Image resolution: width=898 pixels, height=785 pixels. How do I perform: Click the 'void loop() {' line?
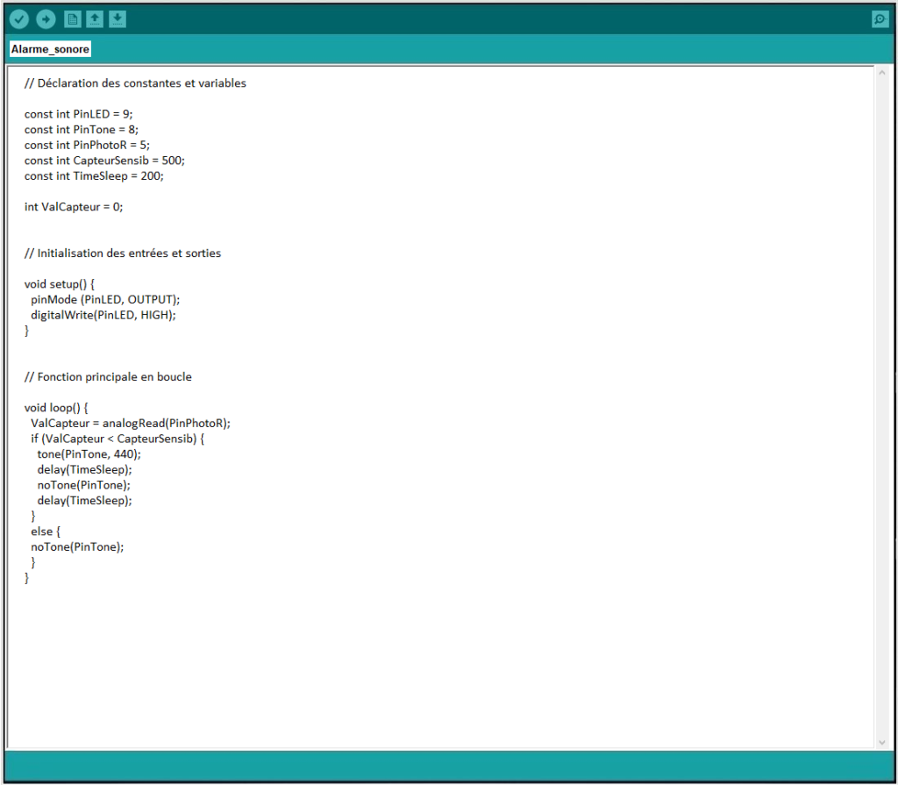(56, 408)
